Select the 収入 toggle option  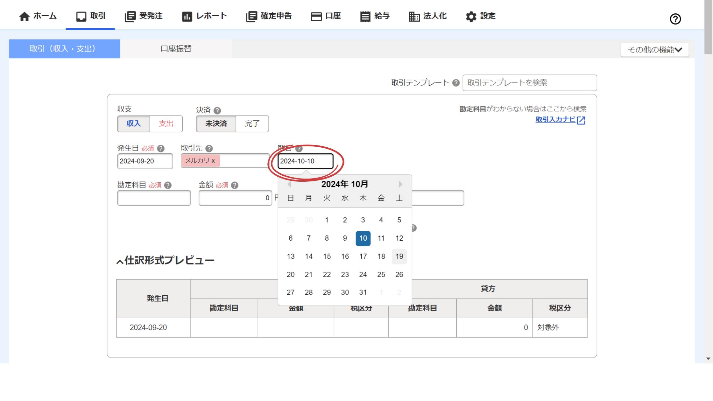[x=134, y=124]
